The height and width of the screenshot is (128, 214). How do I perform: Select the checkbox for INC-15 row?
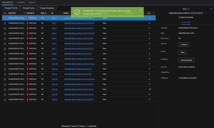tap(5, 89)
